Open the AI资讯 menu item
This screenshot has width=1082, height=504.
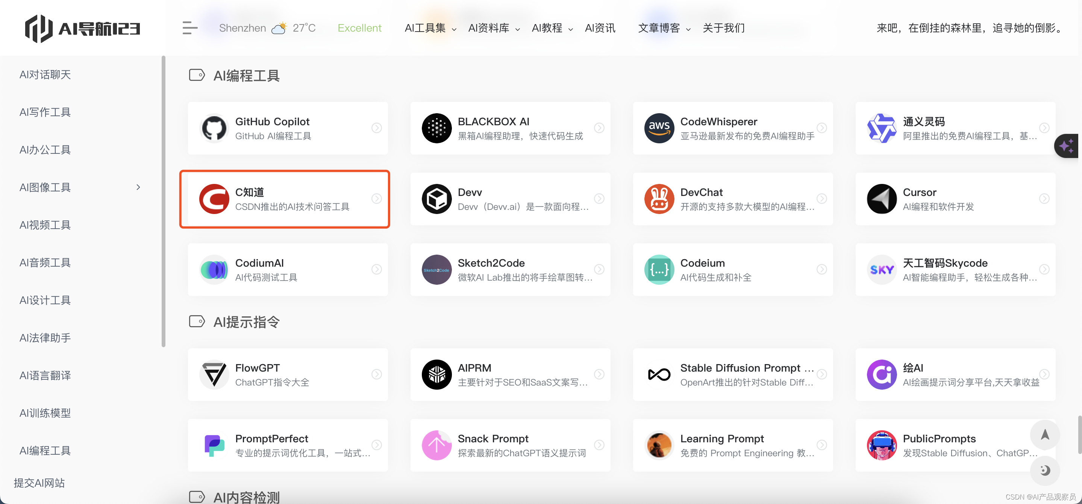[x=600, y=28]
